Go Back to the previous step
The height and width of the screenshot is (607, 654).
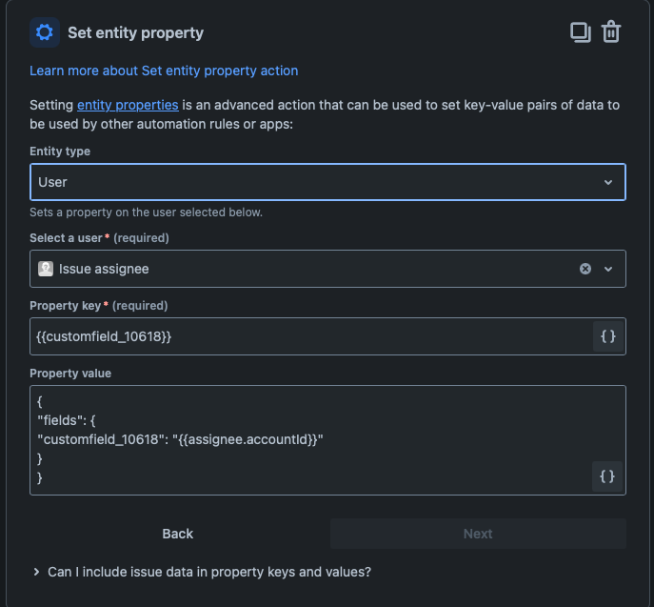click(x=178, y=534)
